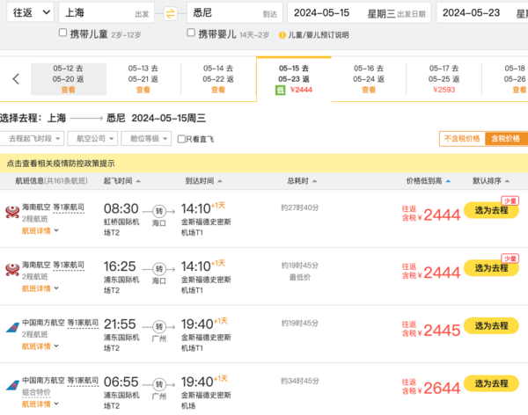The image size is (528, 415).
Task: Expand flight details for 16:25 Hainan flight
Action: pyautogui.click(x=40, y=288)
